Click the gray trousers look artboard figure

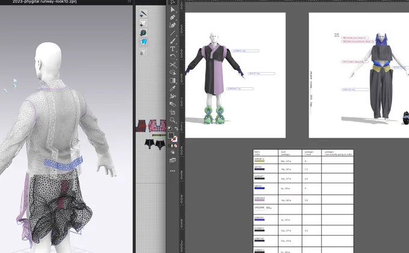click(380, 77)
